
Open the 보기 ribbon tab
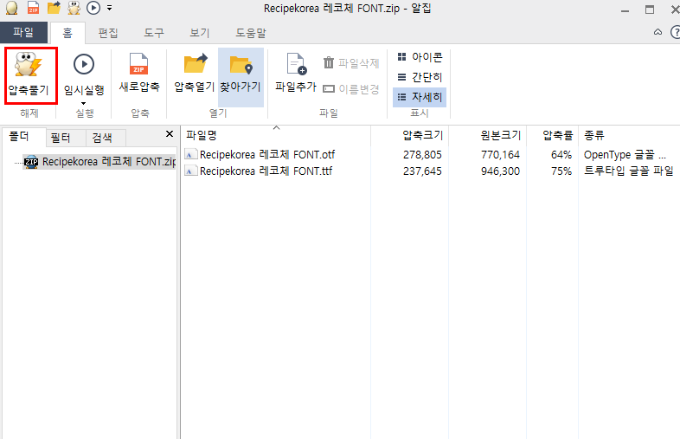coord(200,33)
